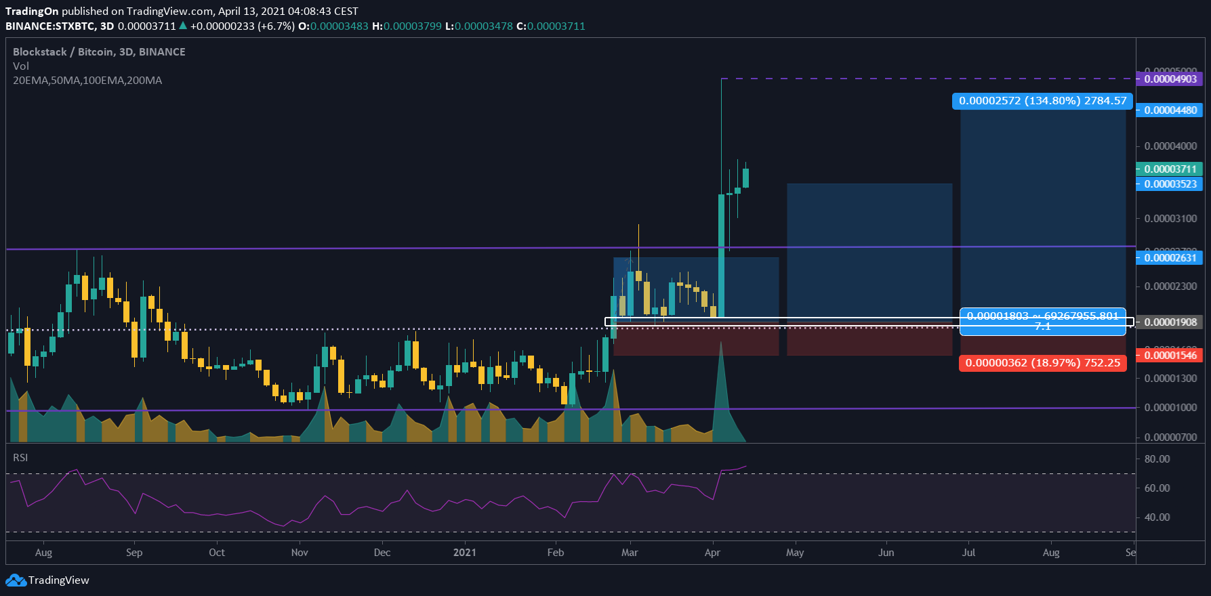
Task: Click the 0.00002300 axis value
Action: [1170, 286]
